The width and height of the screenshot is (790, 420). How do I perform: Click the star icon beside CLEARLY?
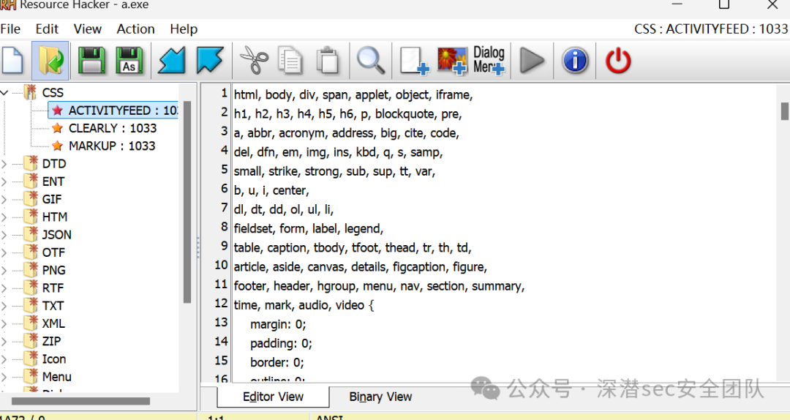pyautogui.click(x=58, y=128)
